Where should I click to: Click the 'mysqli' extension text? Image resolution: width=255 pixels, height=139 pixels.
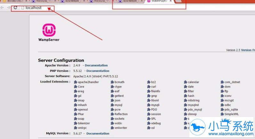coord(155,105)
